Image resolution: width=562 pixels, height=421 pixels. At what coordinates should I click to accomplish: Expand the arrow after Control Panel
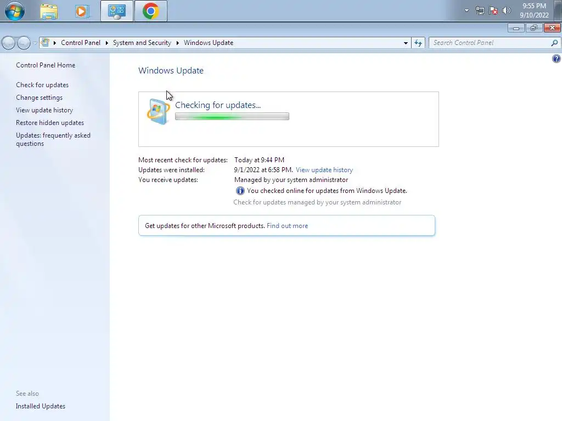pyautogui.click(x=107, y=43)
